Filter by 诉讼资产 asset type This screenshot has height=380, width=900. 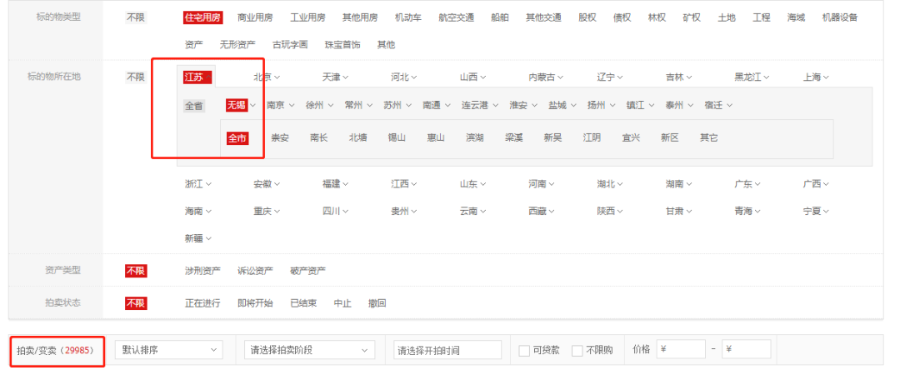pyautogui.click(x=255, y=271)
